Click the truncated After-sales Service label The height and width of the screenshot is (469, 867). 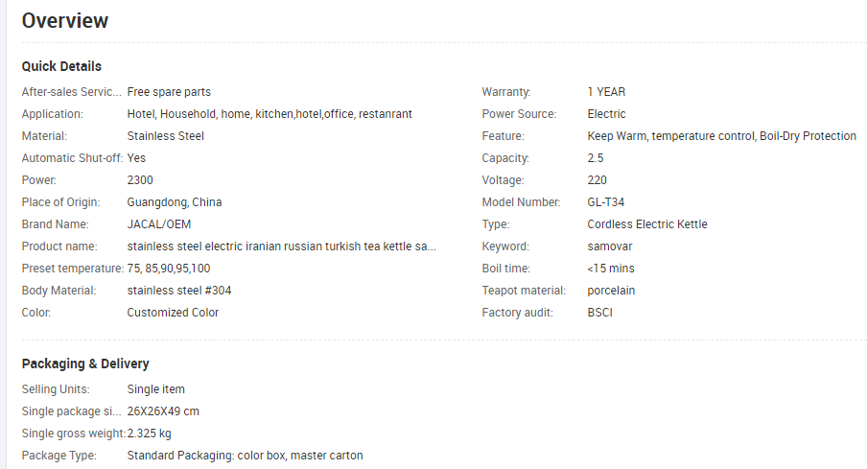coord(71,92)
